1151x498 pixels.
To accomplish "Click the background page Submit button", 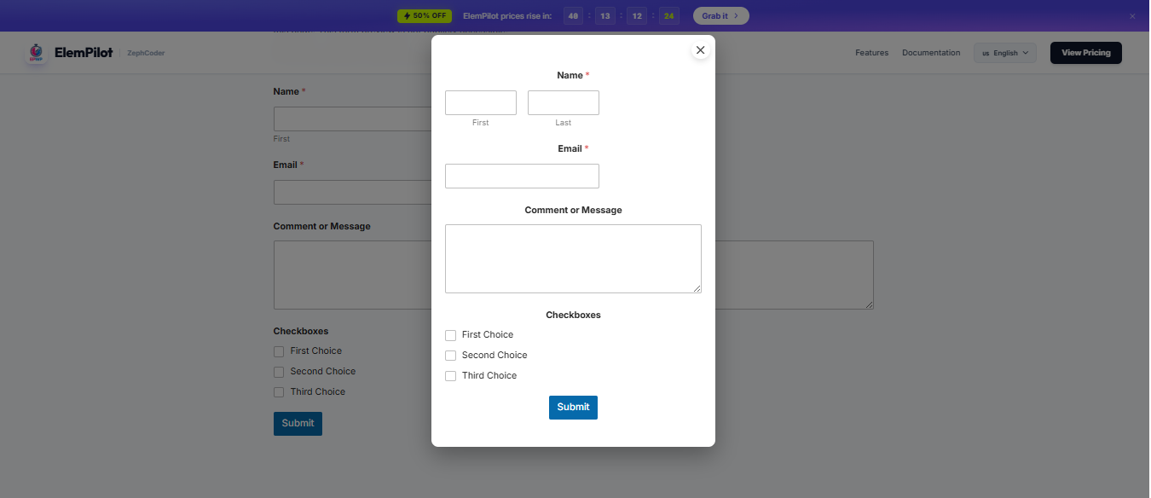I will tap(298, 424).
